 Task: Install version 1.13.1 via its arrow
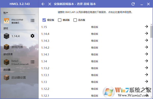(146, 75)
